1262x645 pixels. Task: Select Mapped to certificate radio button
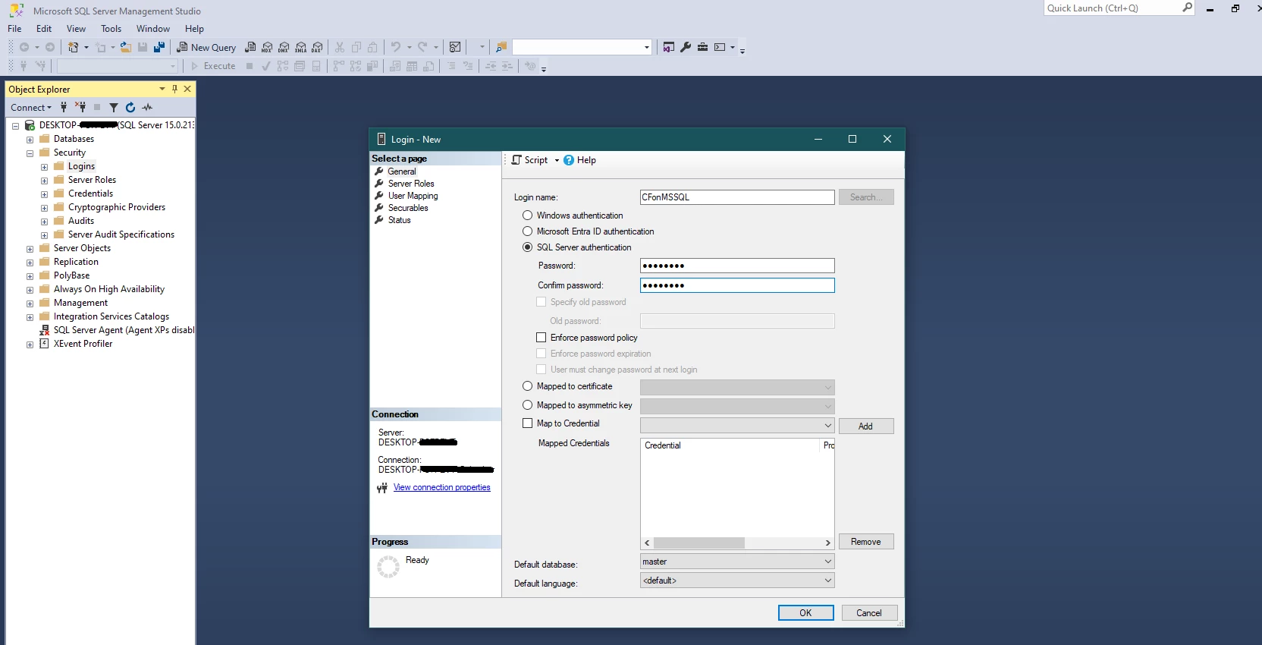tap(527, 386)
